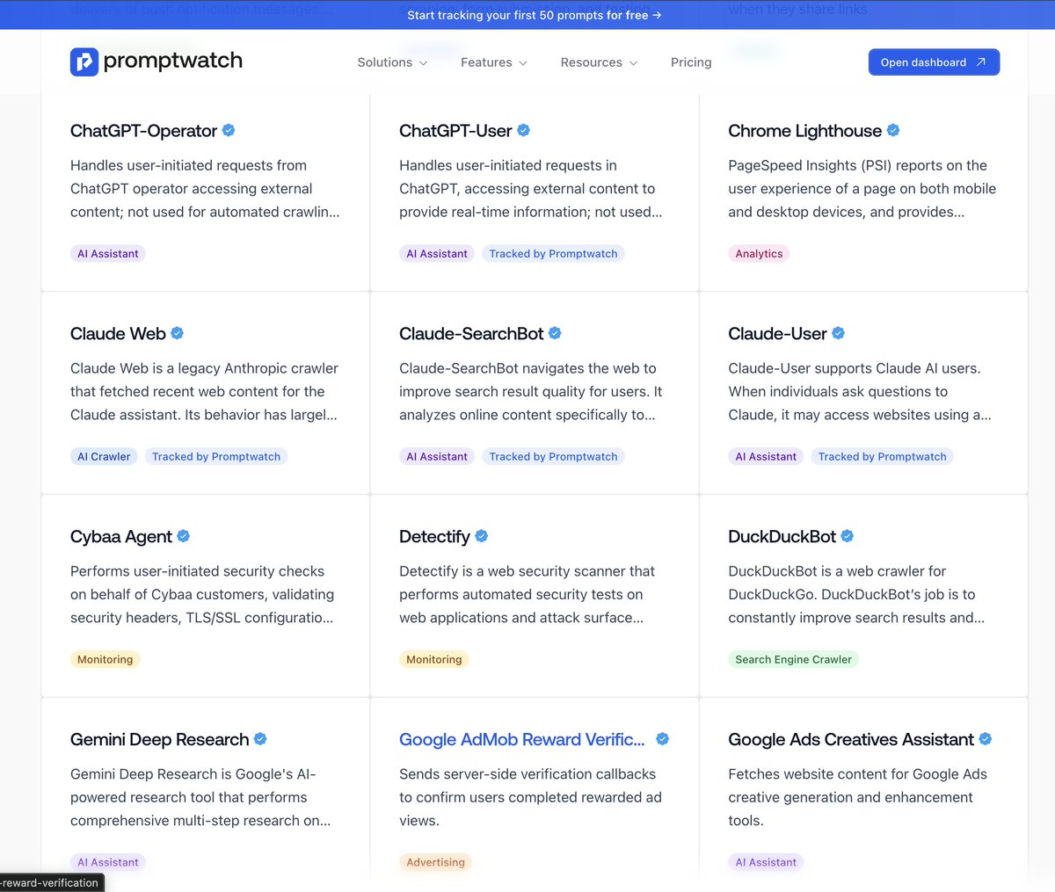
Task: Click the DuckDuckBot description paragraph
Action: point(856,595)
